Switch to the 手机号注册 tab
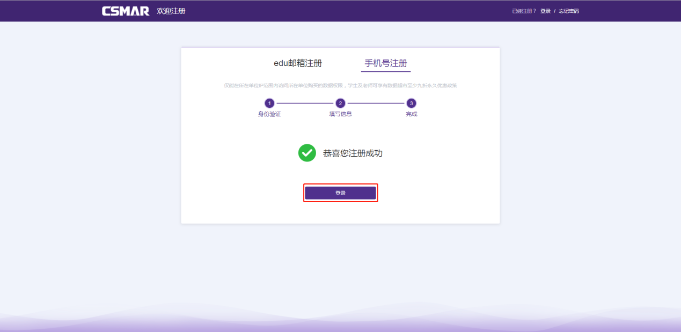The image size is (681, 332). (x=385, y=63)
